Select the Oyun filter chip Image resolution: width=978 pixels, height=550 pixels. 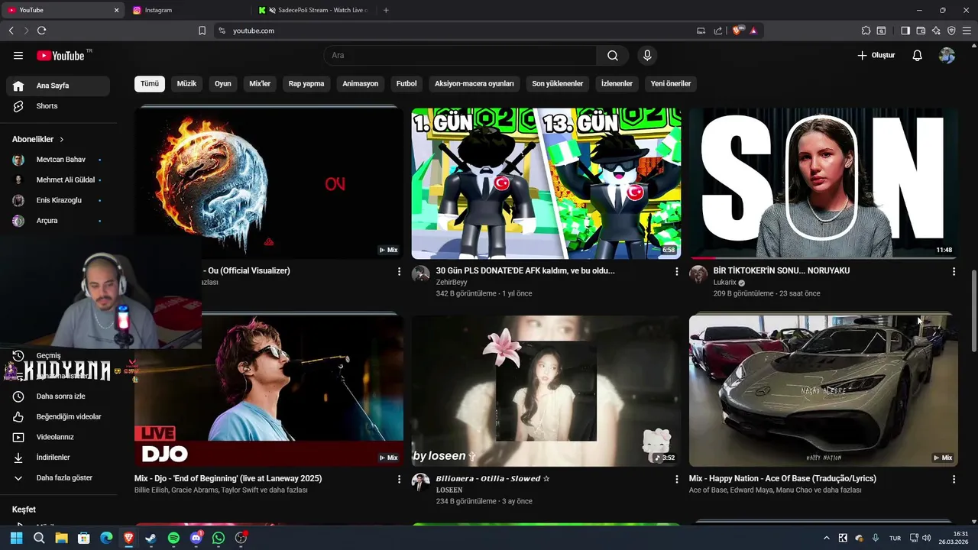(222, 83)
